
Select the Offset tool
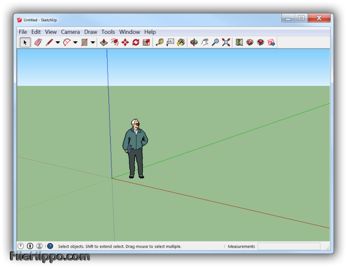coord(115,42)
